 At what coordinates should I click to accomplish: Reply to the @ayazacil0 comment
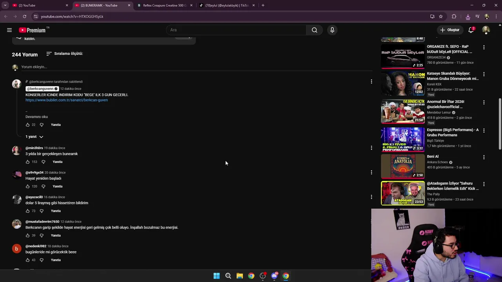56,211
